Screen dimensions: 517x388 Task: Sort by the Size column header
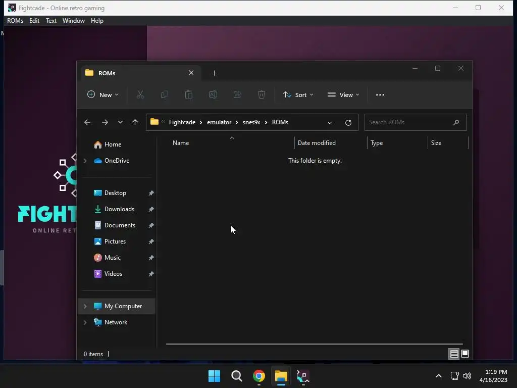coord(436,143)
